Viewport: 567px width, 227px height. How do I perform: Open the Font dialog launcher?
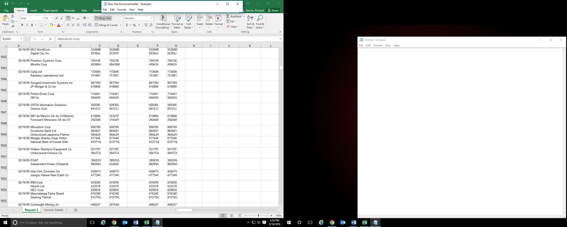pyautogui.click(x=64, y=32)
